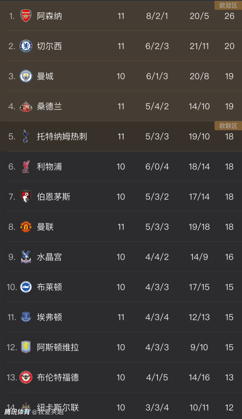Click the Tottenham Hotspur crest
The height and width of the screenshot is (419, 242).
(26, 136)
